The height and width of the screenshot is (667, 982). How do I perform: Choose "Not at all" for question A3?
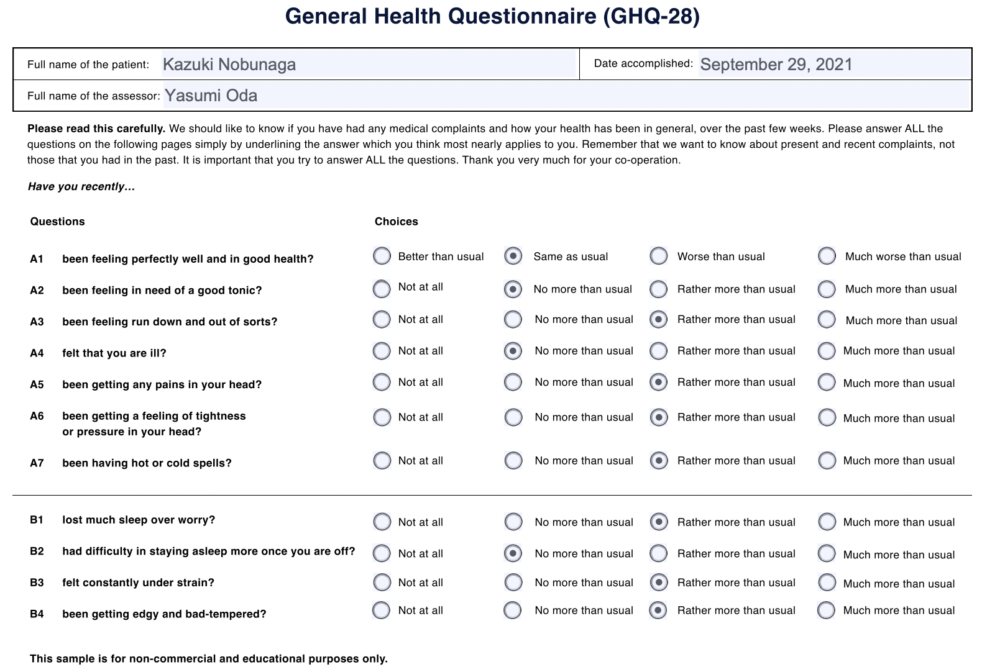coord(381,320)
